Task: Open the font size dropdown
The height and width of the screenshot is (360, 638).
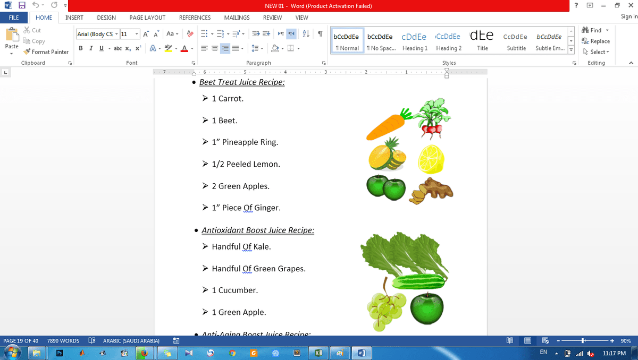Action: (137, 34)
